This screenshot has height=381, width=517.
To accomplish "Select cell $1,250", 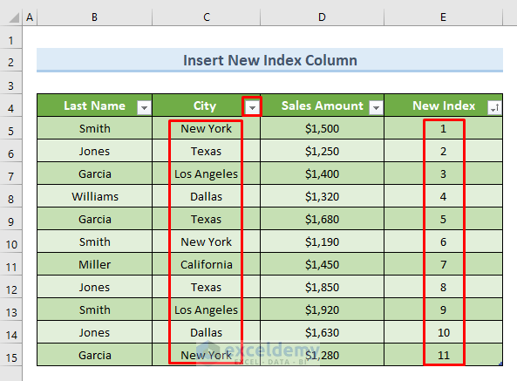I will (322, 152).
